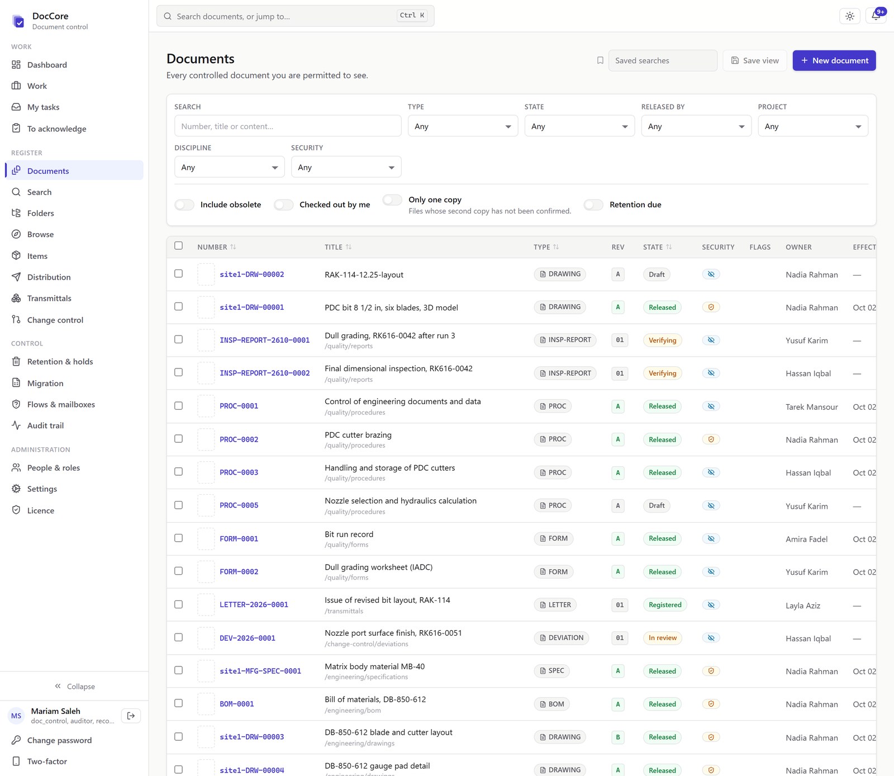The image size is (894, 776).
Task: Click the shield security icon for site1-DRW-00001
Action: [x=711, y=307]
